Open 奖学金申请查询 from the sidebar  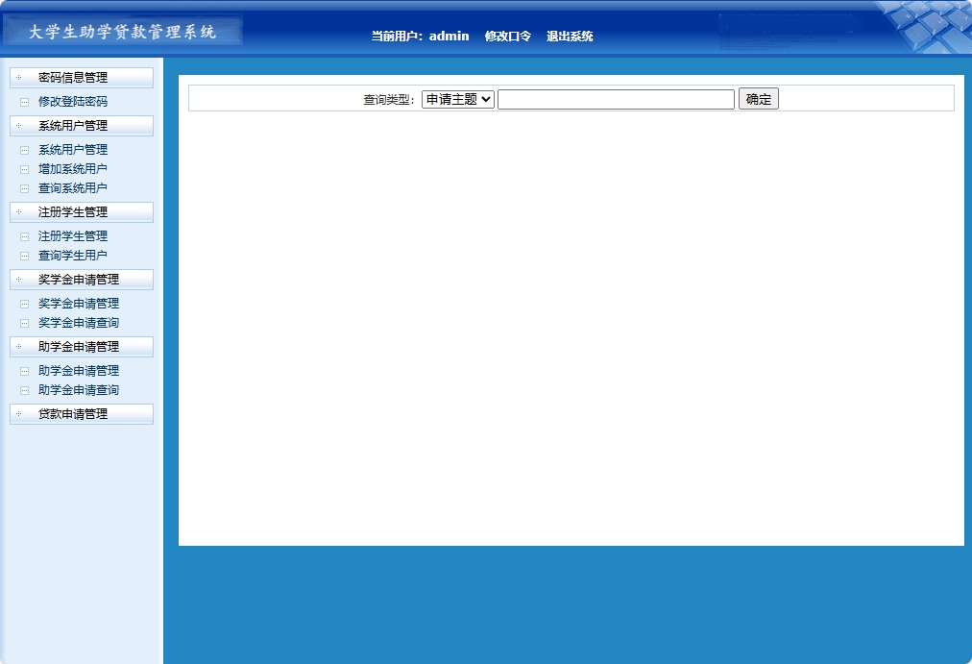pos(78,322)
